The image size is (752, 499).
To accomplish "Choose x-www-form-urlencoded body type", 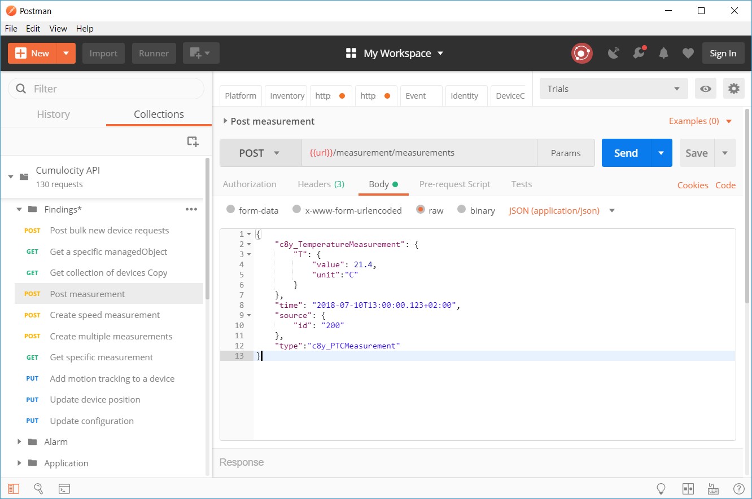I will point(297,210).
